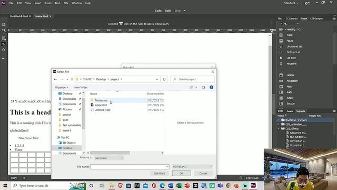
Task: Go up one folder level in dialog
Action: point(72,79)
